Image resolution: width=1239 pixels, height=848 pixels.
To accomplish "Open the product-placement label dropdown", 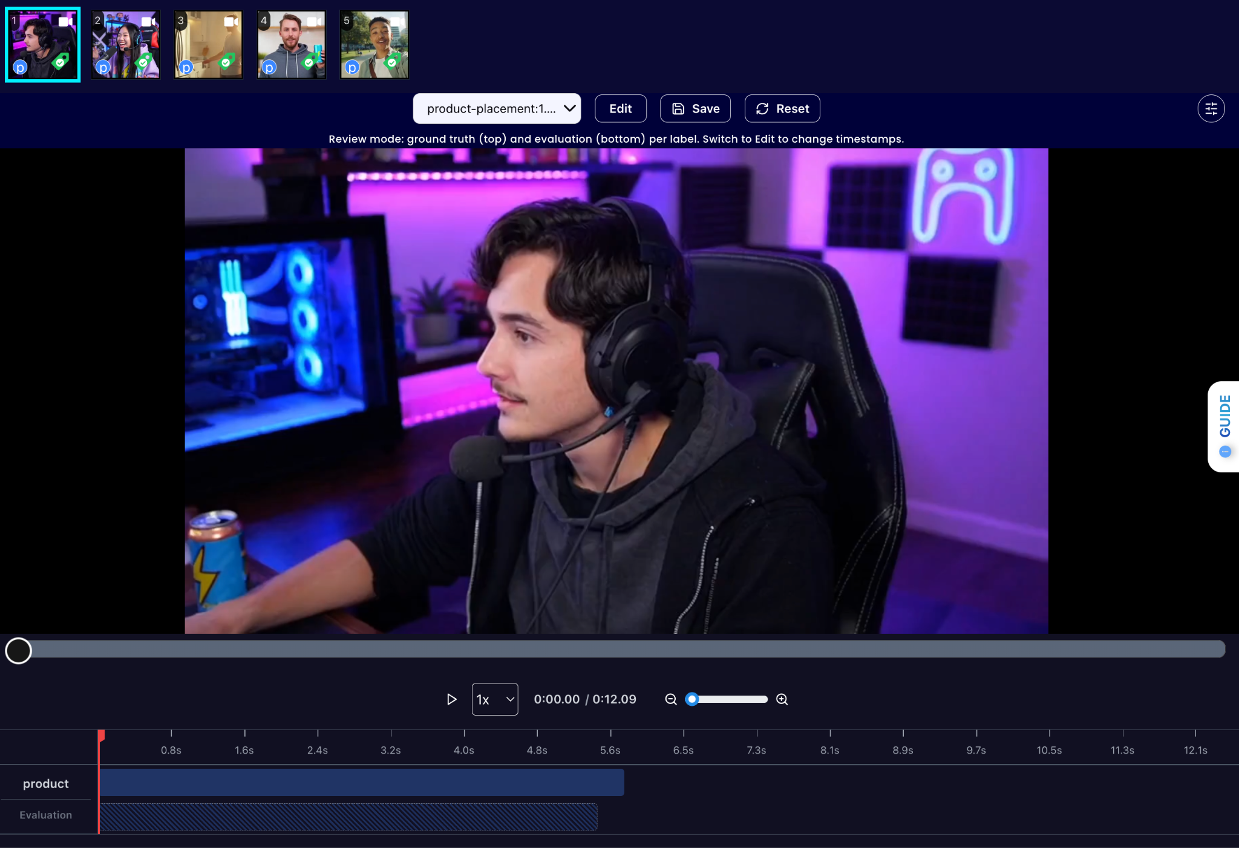I will pyautogui.click(x=497, y=109).
